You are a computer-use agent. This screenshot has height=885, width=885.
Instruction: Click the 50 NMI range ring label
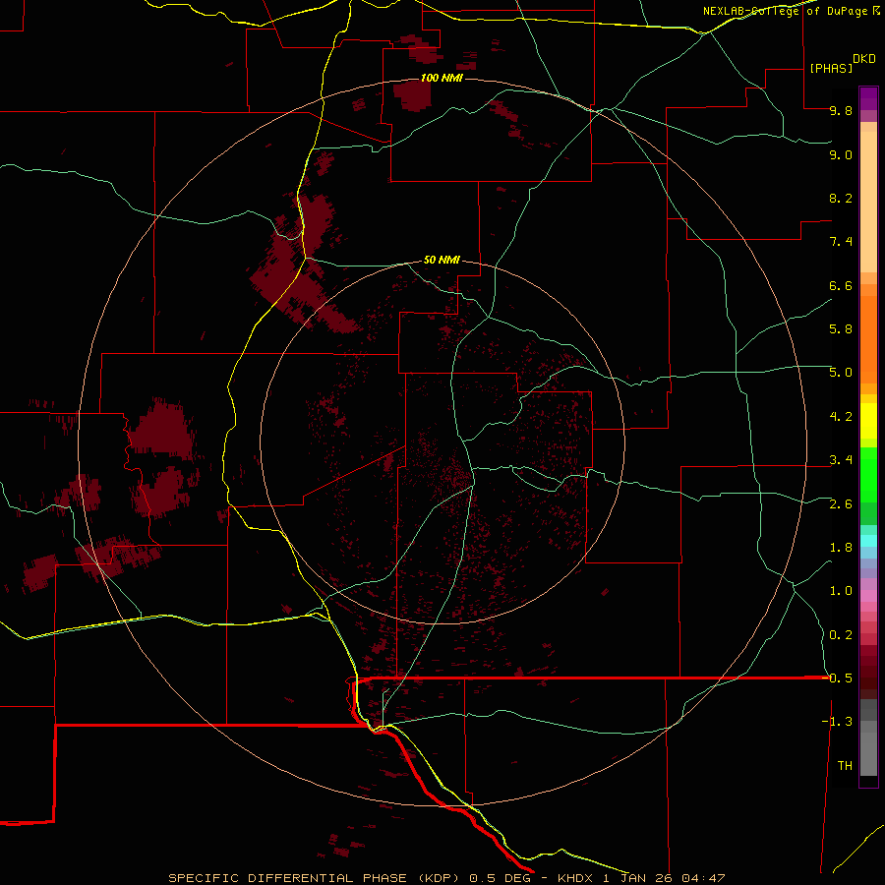click(x=442, y=261)
